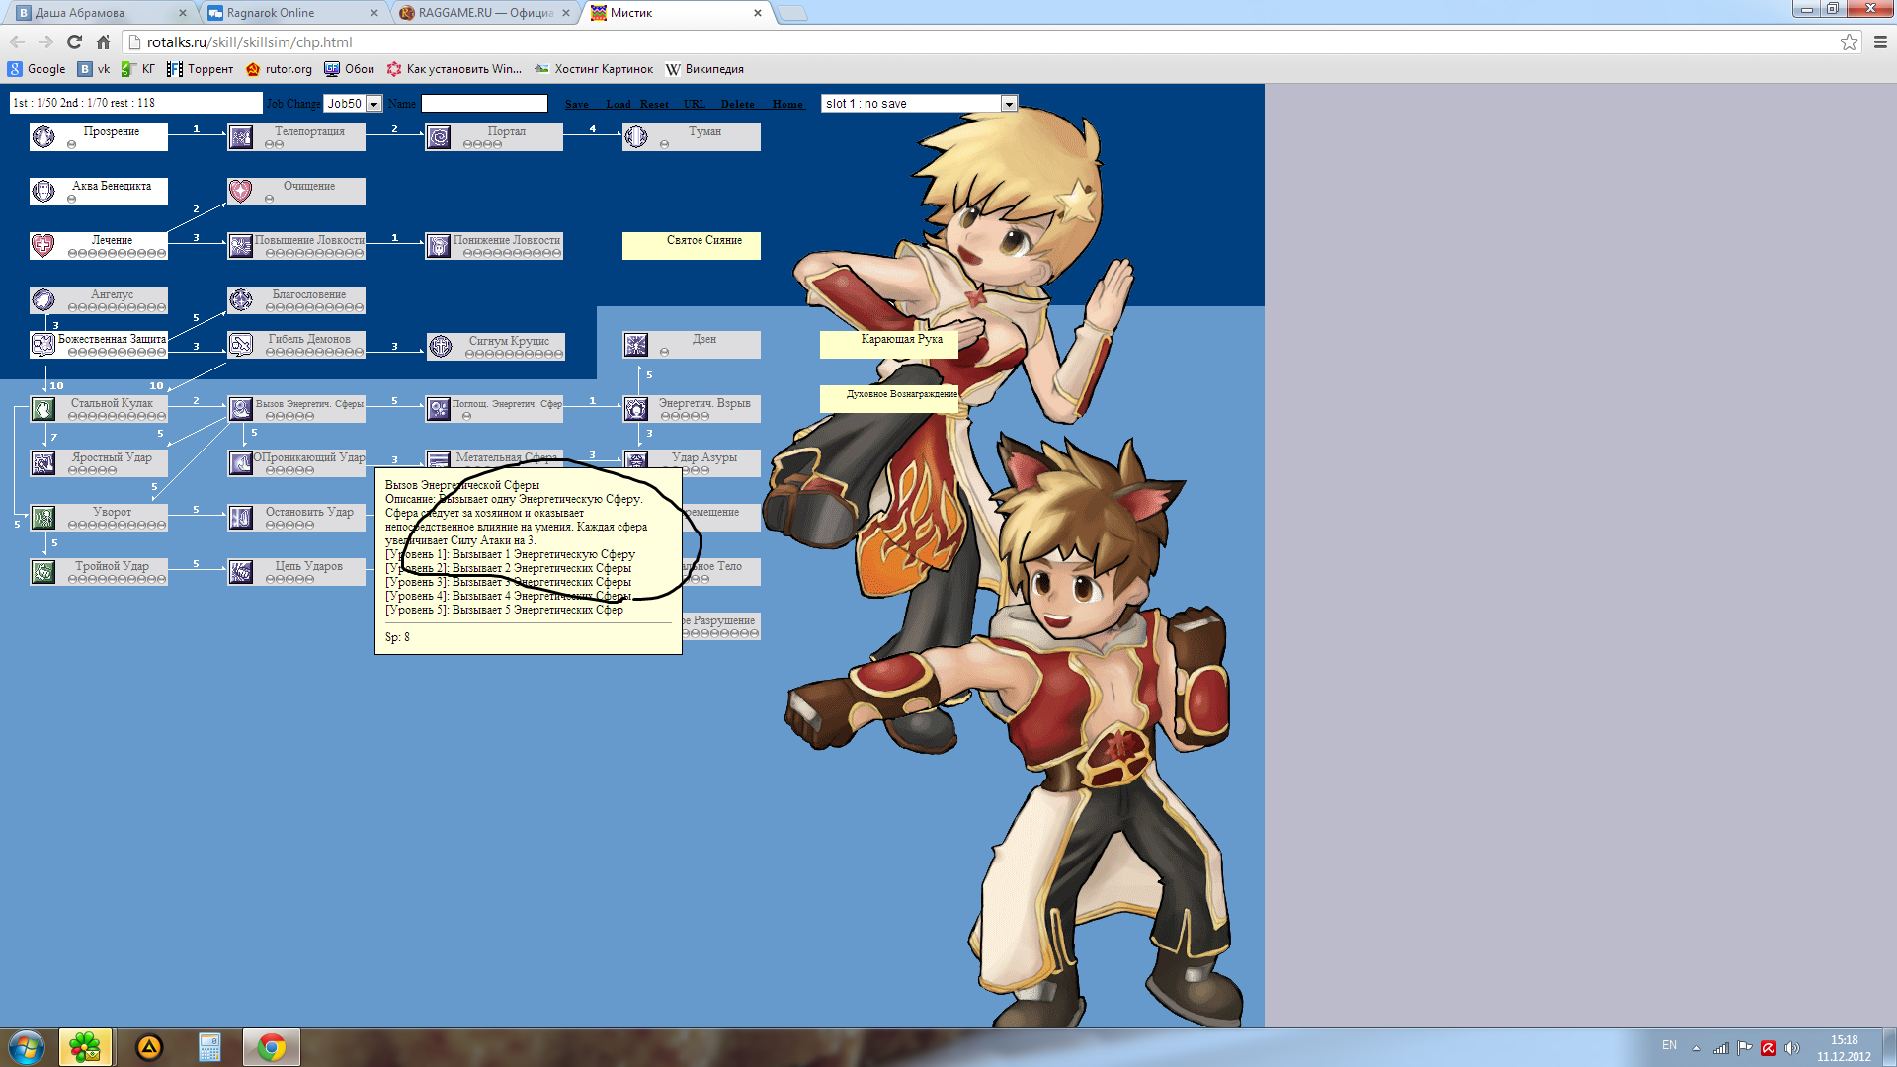Click the Name input field
Screen dimensions: 1897x1067
click(x=484, y=104)
